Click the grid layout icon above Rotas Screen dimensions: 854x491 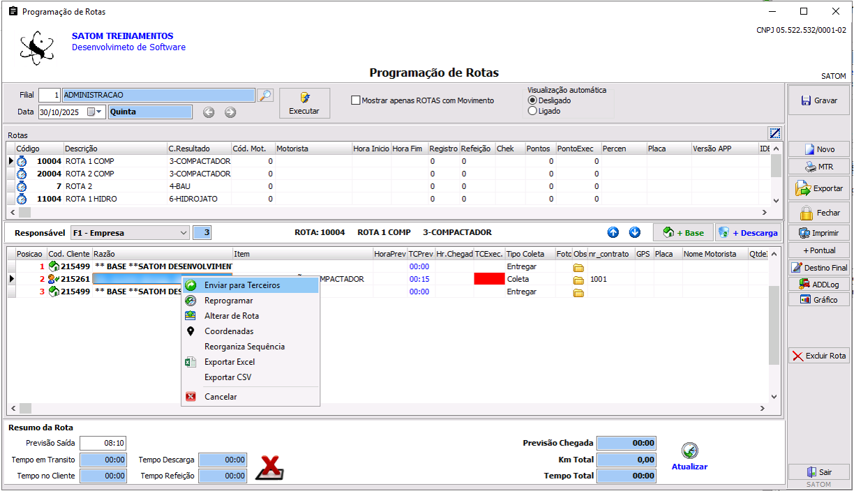pos(774,133)
